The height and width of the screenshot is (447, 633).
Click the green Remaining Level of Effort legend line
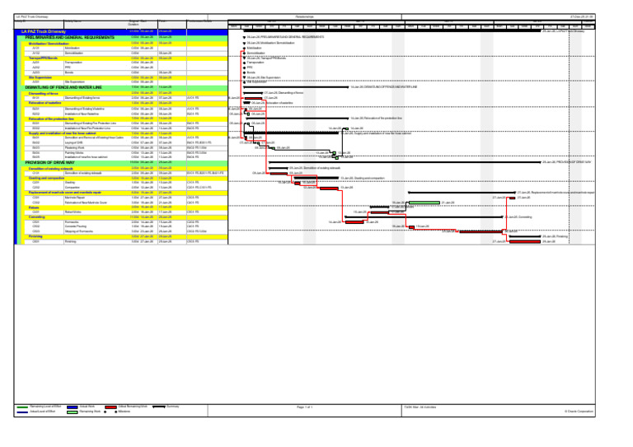click(x=22, y=407)
